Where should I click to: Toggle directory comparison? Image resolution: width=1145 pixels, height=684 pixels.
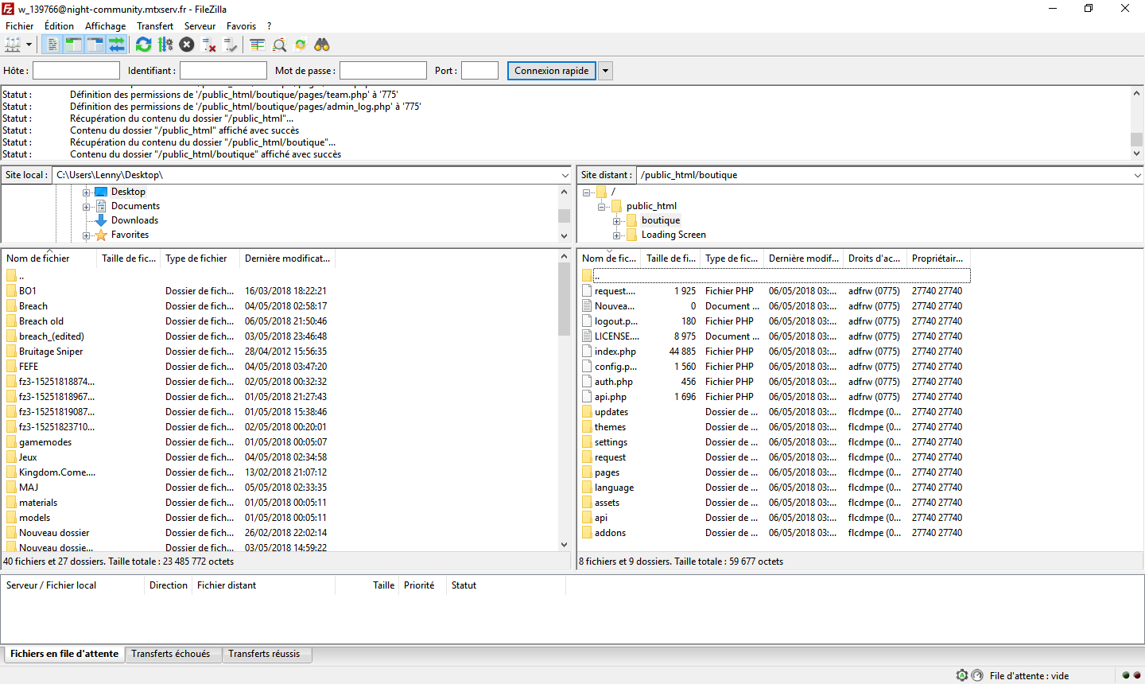click(279, 45)
